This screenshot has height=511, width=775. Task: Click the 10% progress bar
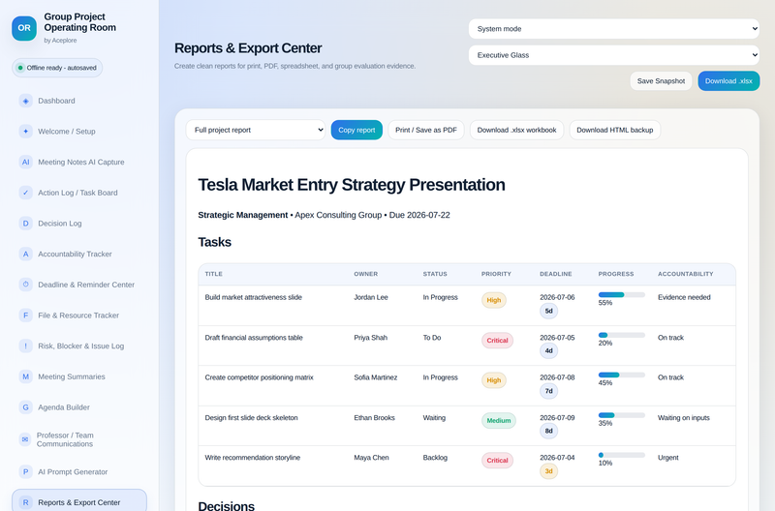click(621, 455)
